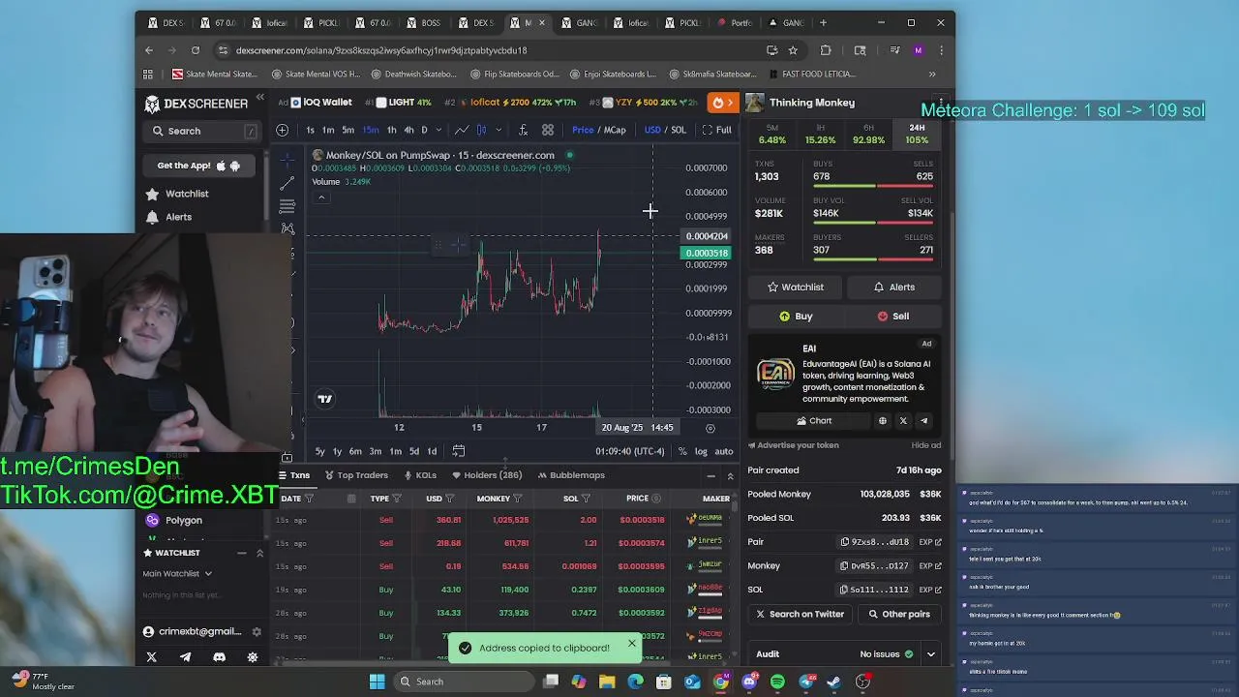Set chart timeframe to 1h
This screenshot has width=1239, height=697.
(x=391, y=130)
